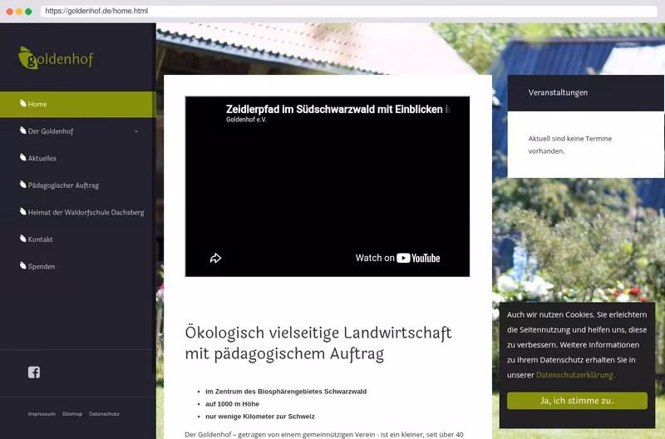The width and height of the screenshot is (665, 439).
Task: Click the YouTube logo on the video
Action: point(418,258)
